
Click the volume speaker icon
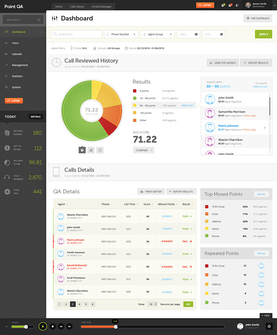tap(7, 327)
